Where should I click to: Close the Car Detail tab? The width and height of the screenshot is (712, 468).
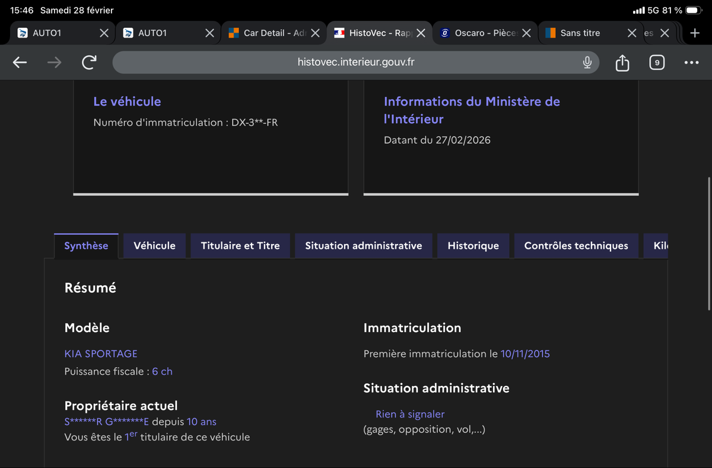click(x=315, y=33)
